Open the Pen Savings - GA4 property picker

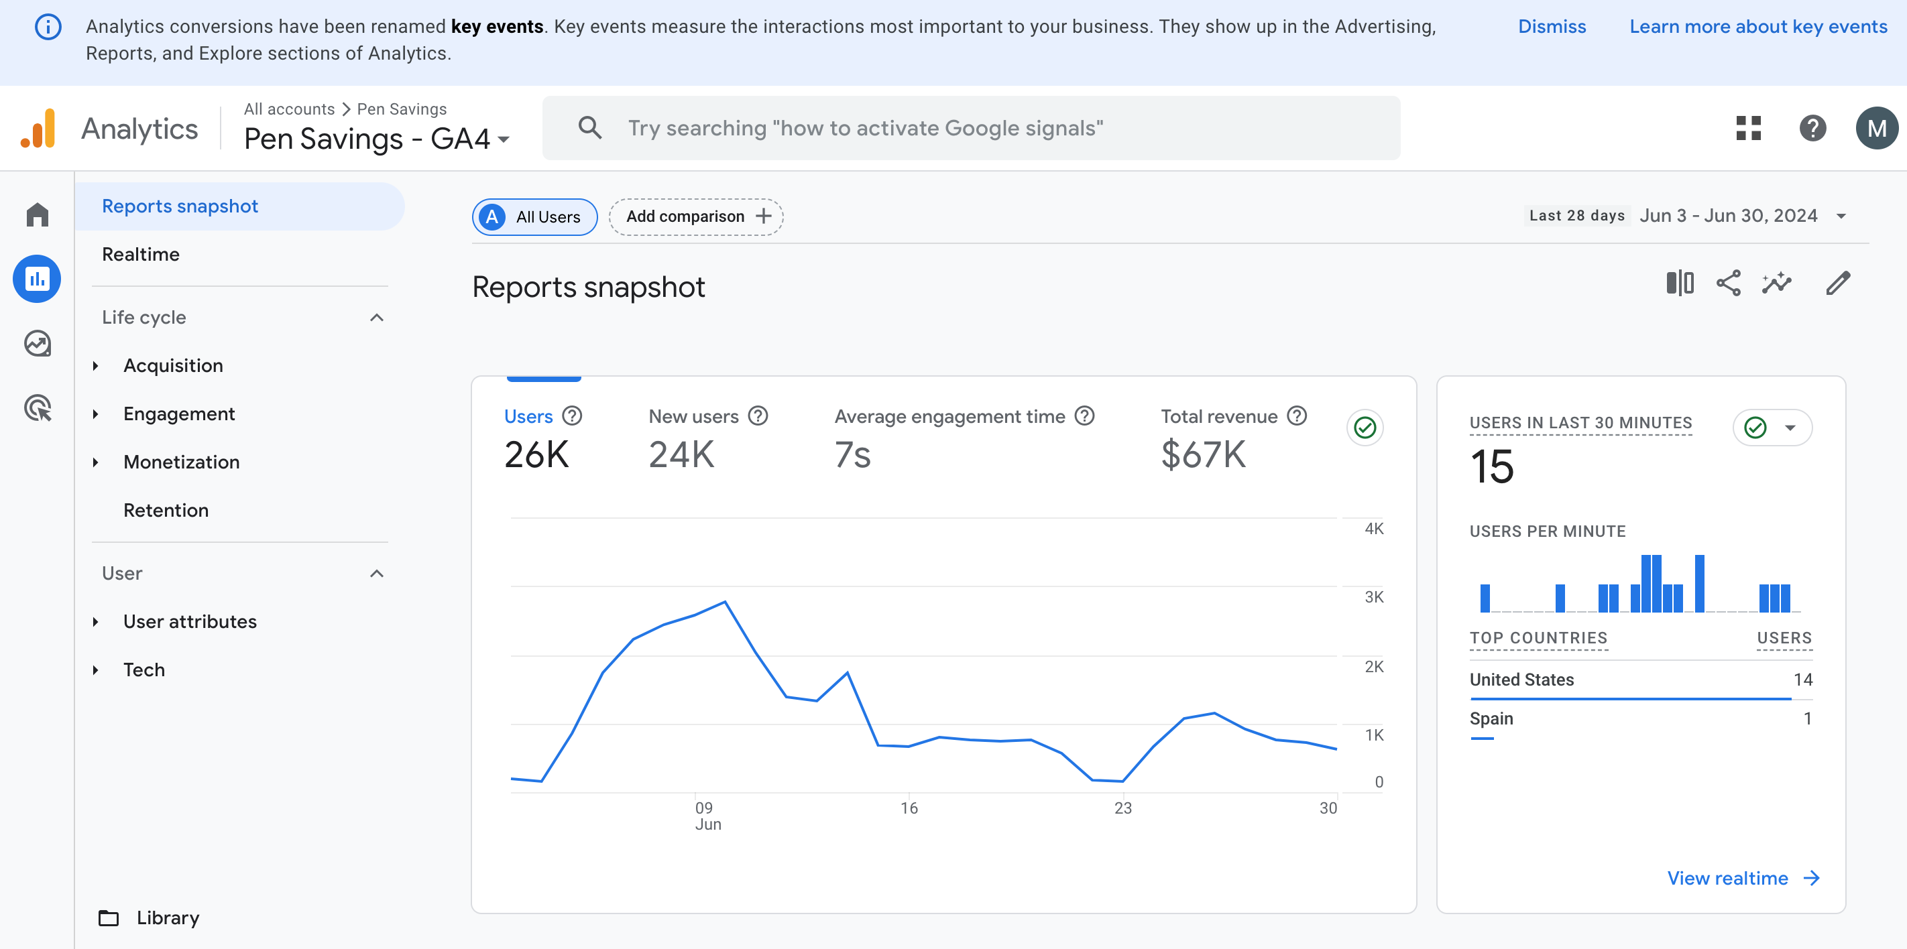pyautogui.click(x=377, y=139)
